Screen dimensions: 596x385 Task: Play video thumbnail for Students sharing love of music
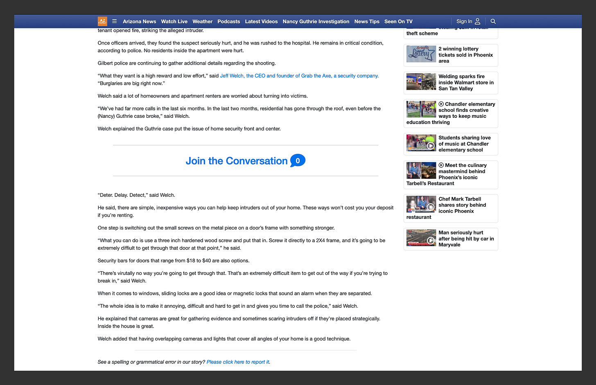click(x=421, y=144)
